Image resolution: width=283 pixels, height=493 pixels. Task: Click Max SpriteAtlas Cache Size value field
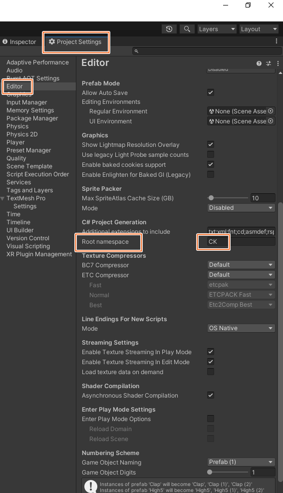tap(263, 198)
